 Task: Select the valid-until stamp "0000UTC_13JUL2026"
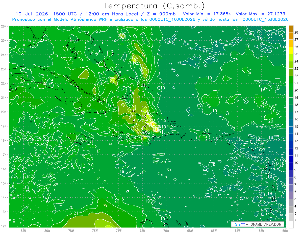click(x=265, y=19)
